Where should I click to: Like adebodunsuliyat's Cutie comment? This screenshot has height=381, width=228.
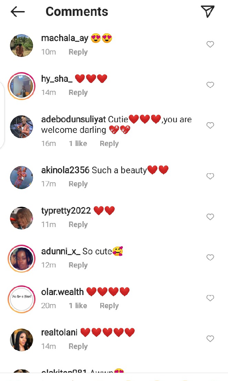(x=210, y=125)
